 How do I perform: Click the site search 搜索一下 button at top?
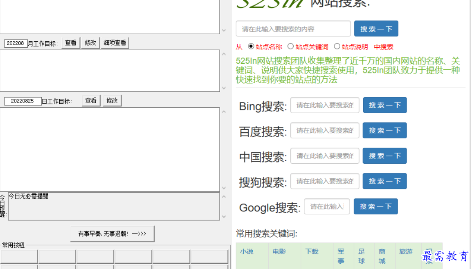coord(376,29)
